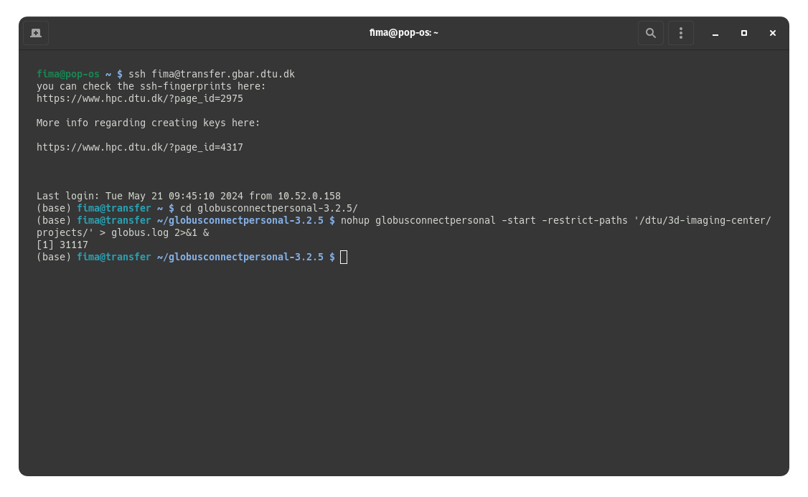Click the word nohup in the command

tap(355, 220)
